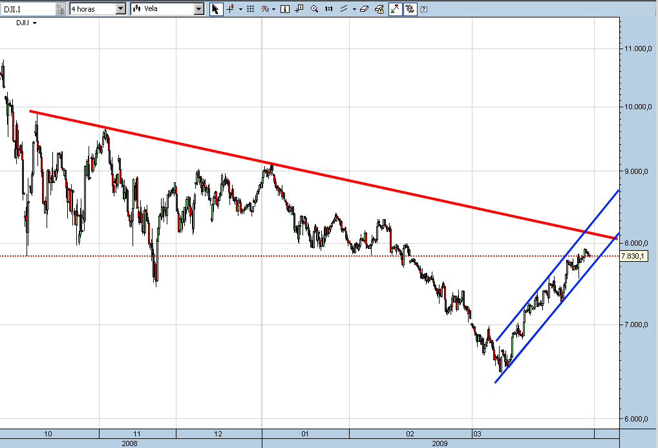Select the upper blue channel line

557,265
